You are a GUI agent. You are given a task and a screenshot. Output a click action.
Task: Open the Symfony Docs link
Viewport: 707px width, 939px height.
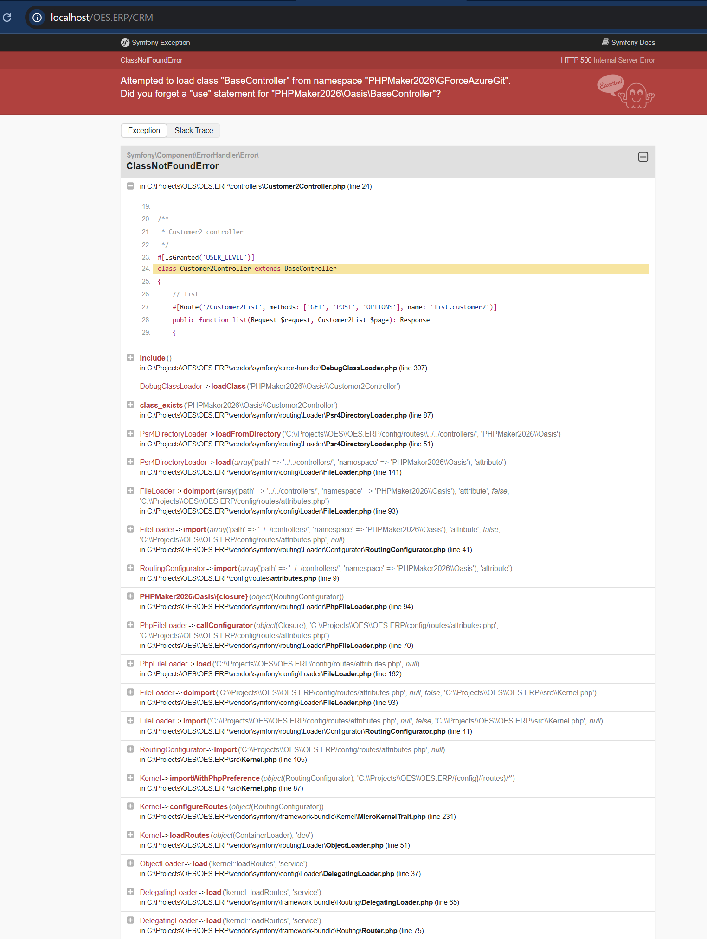click(633, 43)
